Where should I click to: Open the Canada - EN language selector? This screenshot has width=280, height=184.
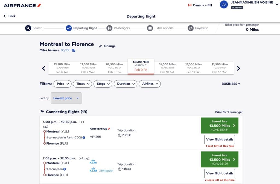[x=200, y=5]
